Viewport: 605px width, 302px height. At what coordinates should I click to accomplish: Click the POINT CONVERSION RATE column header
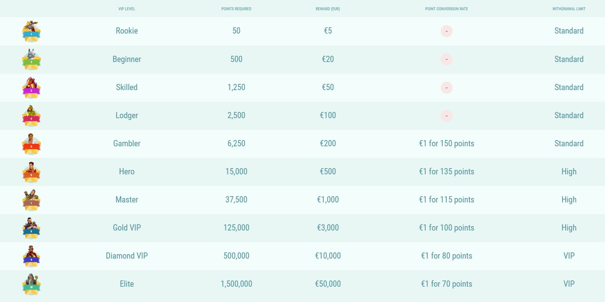[x=446, y=9]
